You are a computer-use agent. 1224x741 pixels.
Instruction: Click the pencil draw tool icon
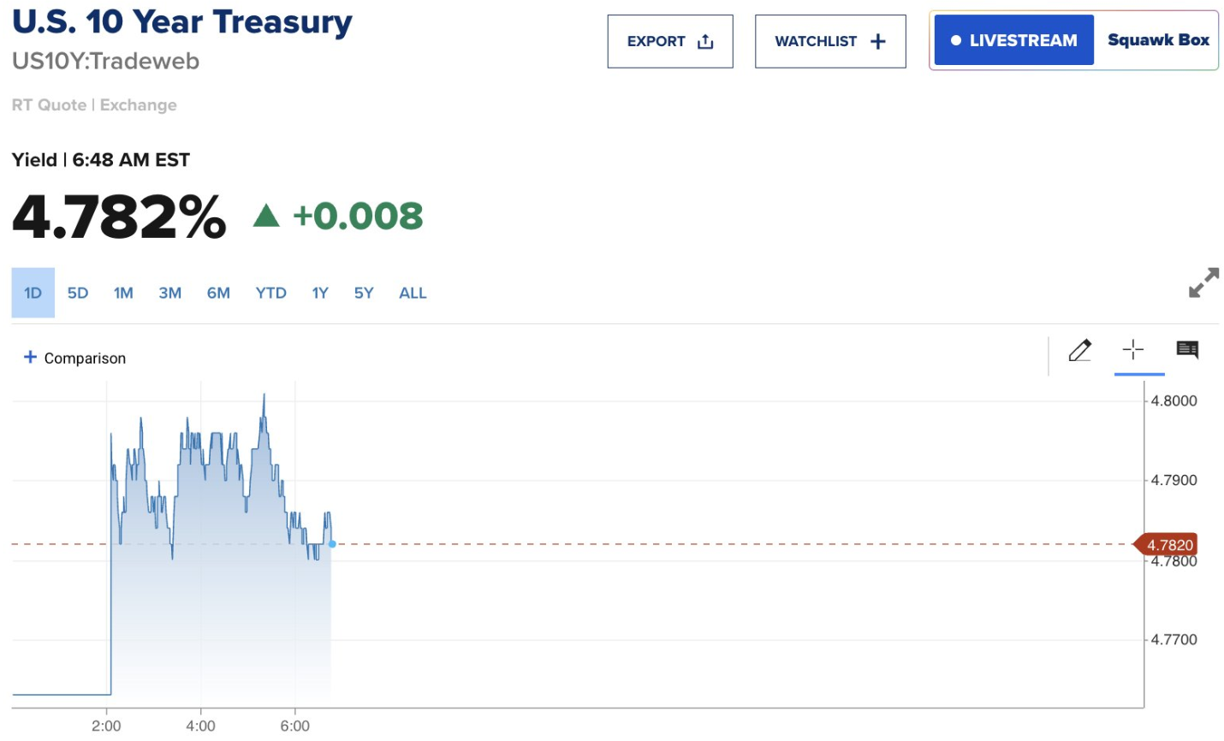[1080, 350]
